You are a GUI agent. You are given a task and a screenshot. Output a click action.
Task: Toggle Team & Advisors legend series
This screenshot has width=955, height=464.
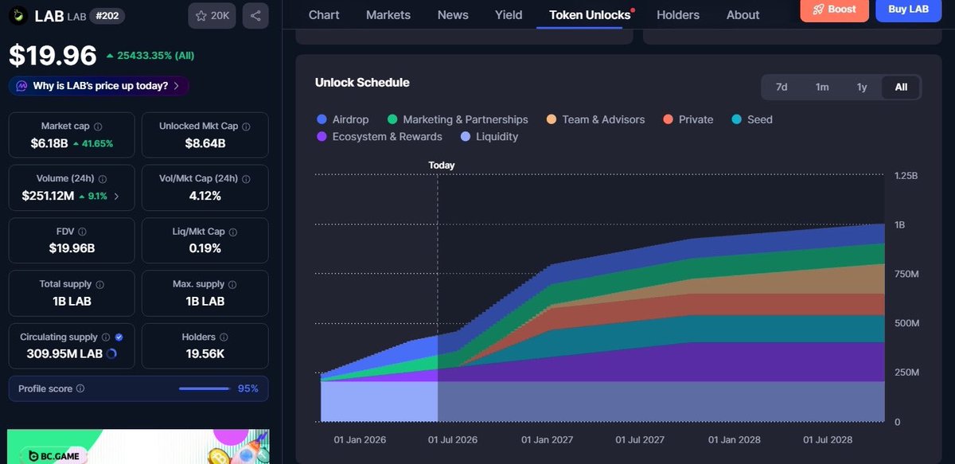coord(595,119)
